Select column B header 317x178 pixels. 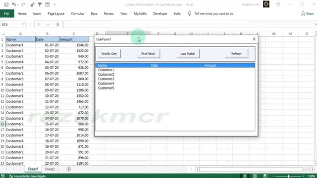(x=47, y=34)
